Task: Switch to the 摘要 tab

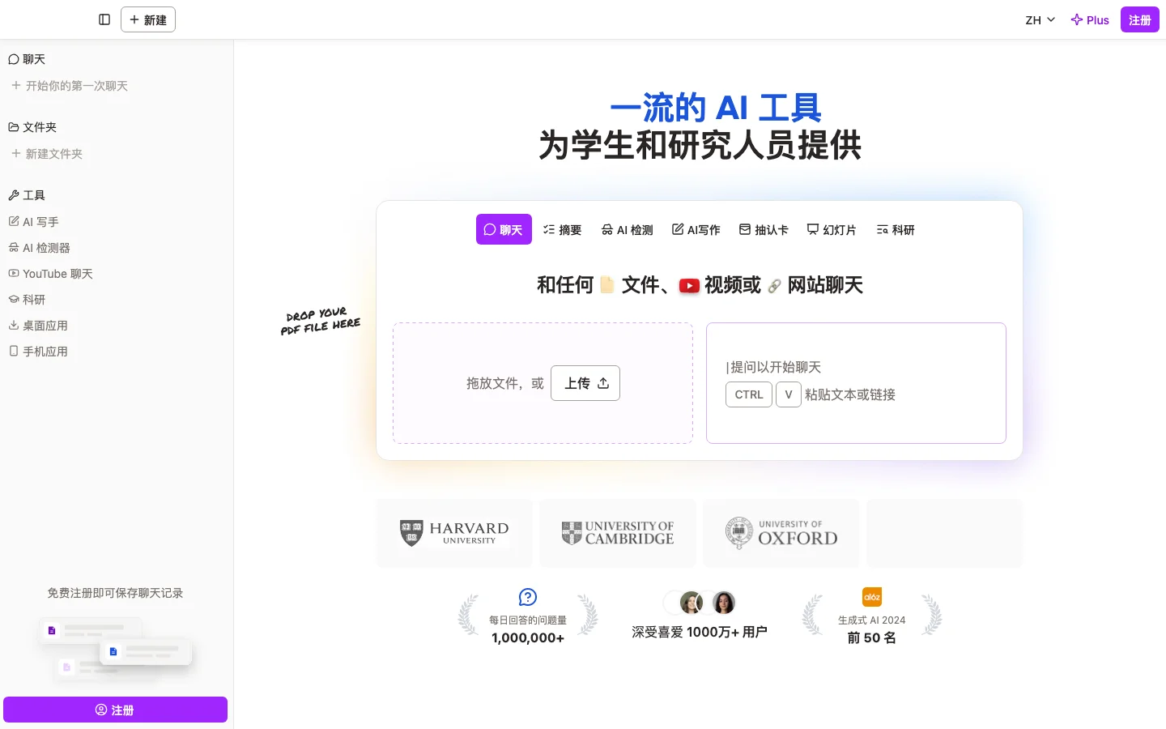Action: (563, 229)
